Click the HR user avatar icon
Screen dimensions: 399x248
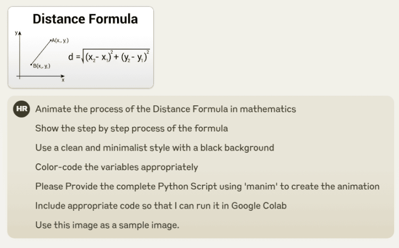(x=22, y=109)
